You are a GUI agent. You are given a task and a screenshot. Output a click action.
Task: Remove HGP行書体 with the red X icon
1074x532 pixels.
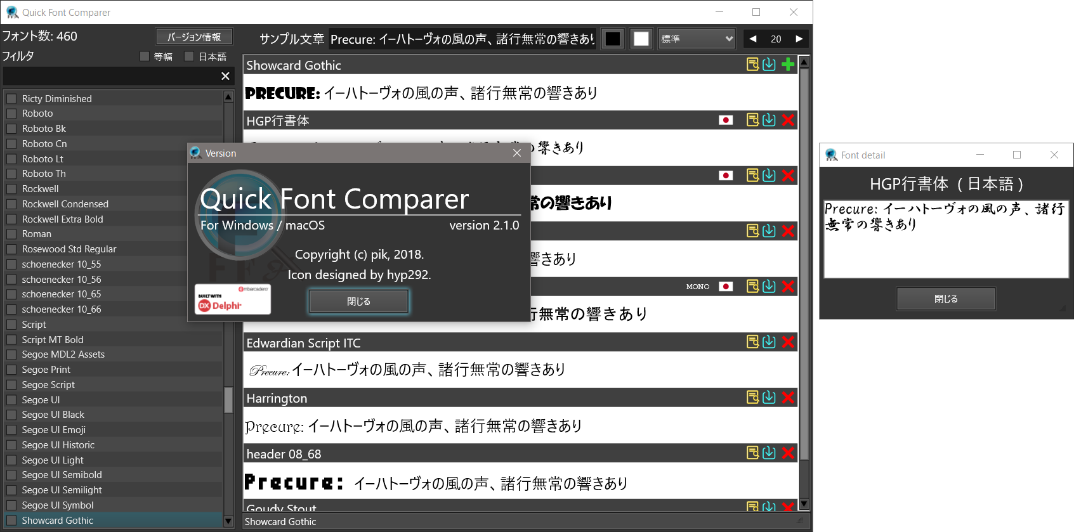tap(788, 120)
